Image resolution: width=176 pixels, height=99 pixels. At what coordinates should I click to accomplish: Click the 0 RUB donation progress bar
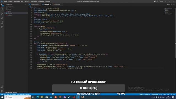point(89,88)
